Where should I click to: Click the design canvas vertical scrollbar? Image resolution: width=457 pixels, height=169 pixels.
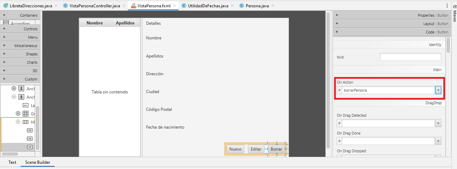(x=328, y=81)
